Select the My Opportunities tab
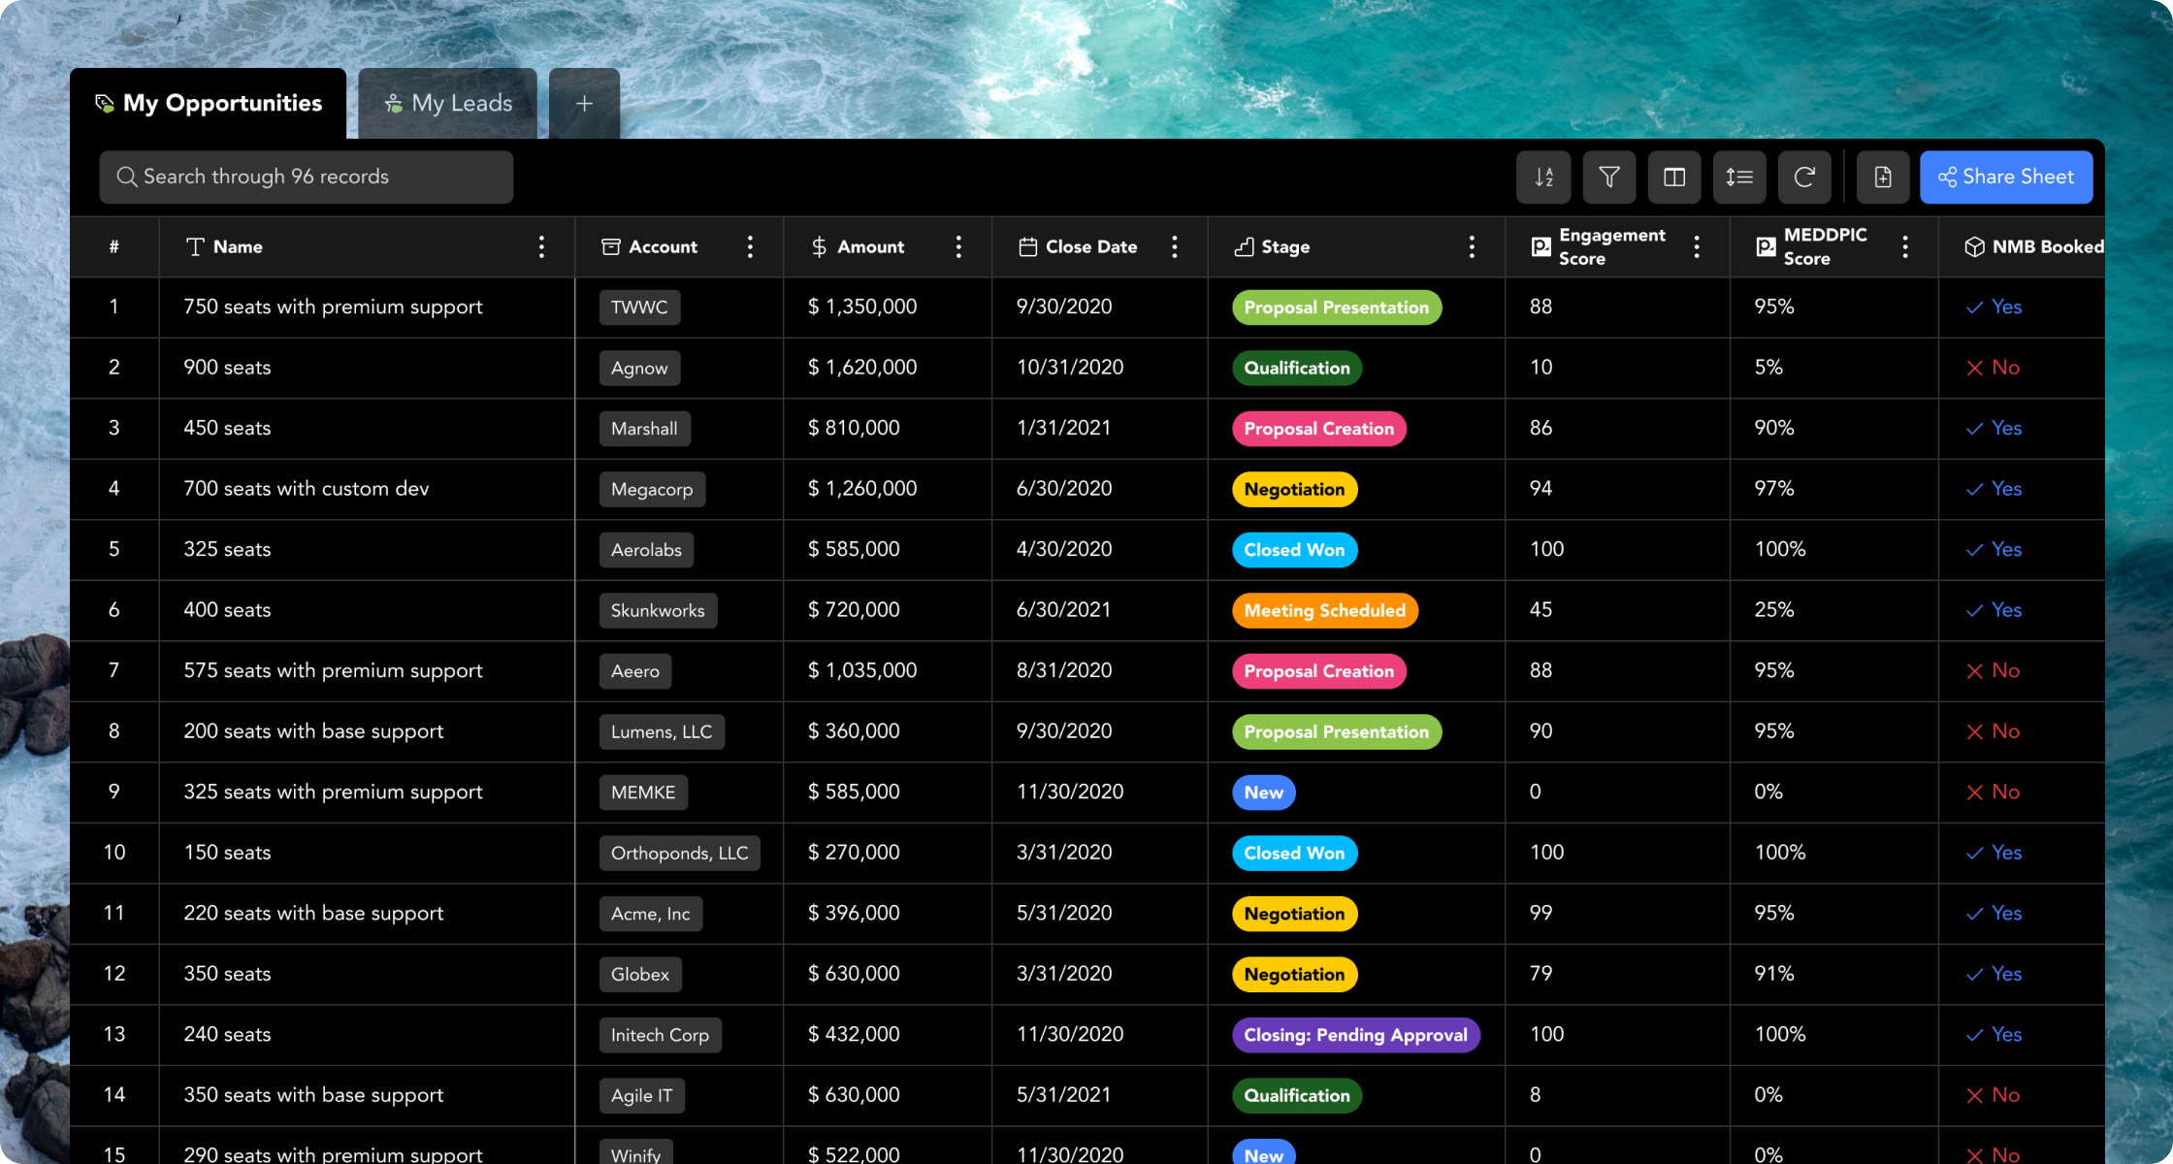 tap(209, 104)
